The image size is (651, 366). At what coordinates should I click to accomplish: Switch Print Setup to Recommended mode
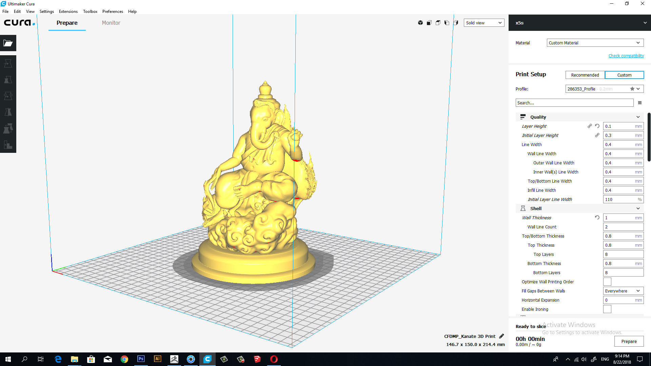585,75
